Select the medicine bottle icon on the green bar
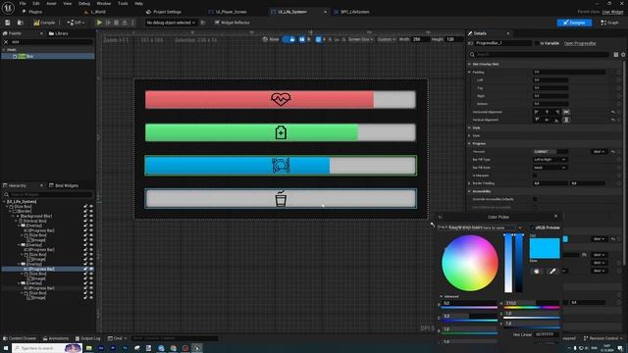The image size is (628, 353). 281,132
